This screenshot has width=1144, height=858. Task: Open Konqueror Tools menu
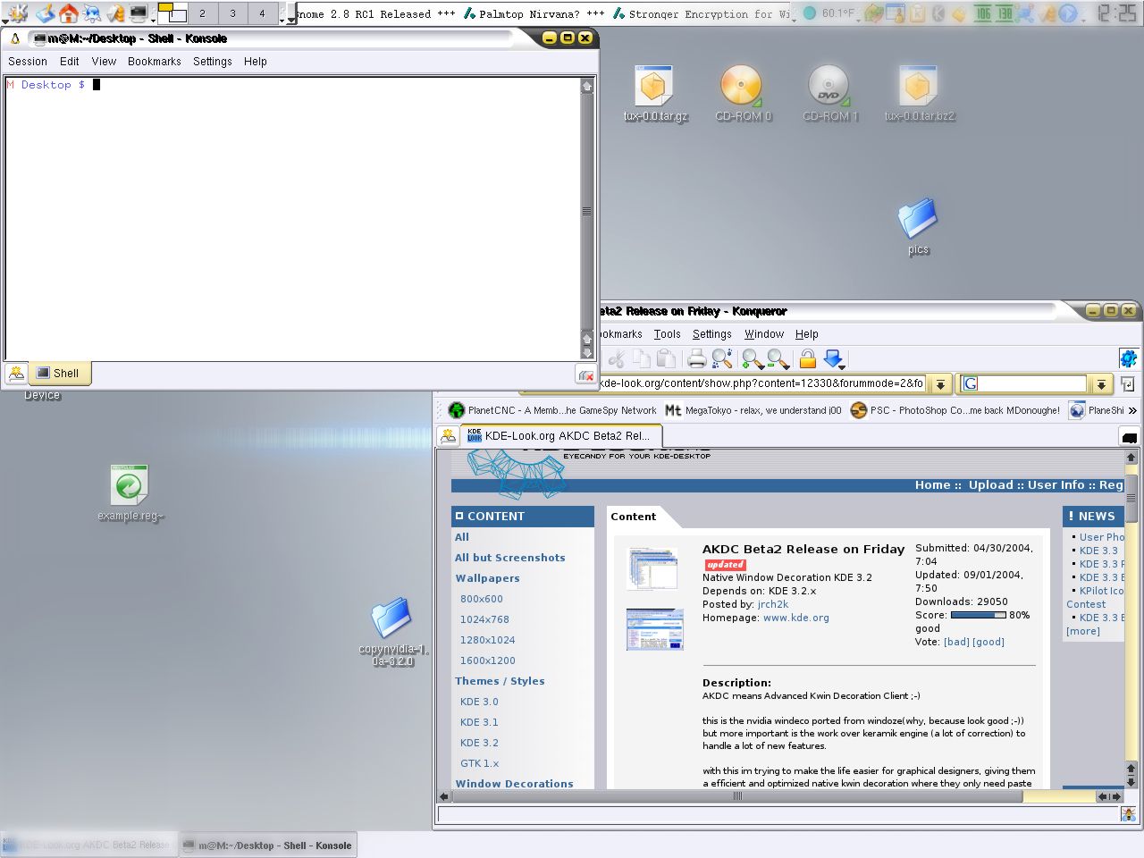pos(667,334)
